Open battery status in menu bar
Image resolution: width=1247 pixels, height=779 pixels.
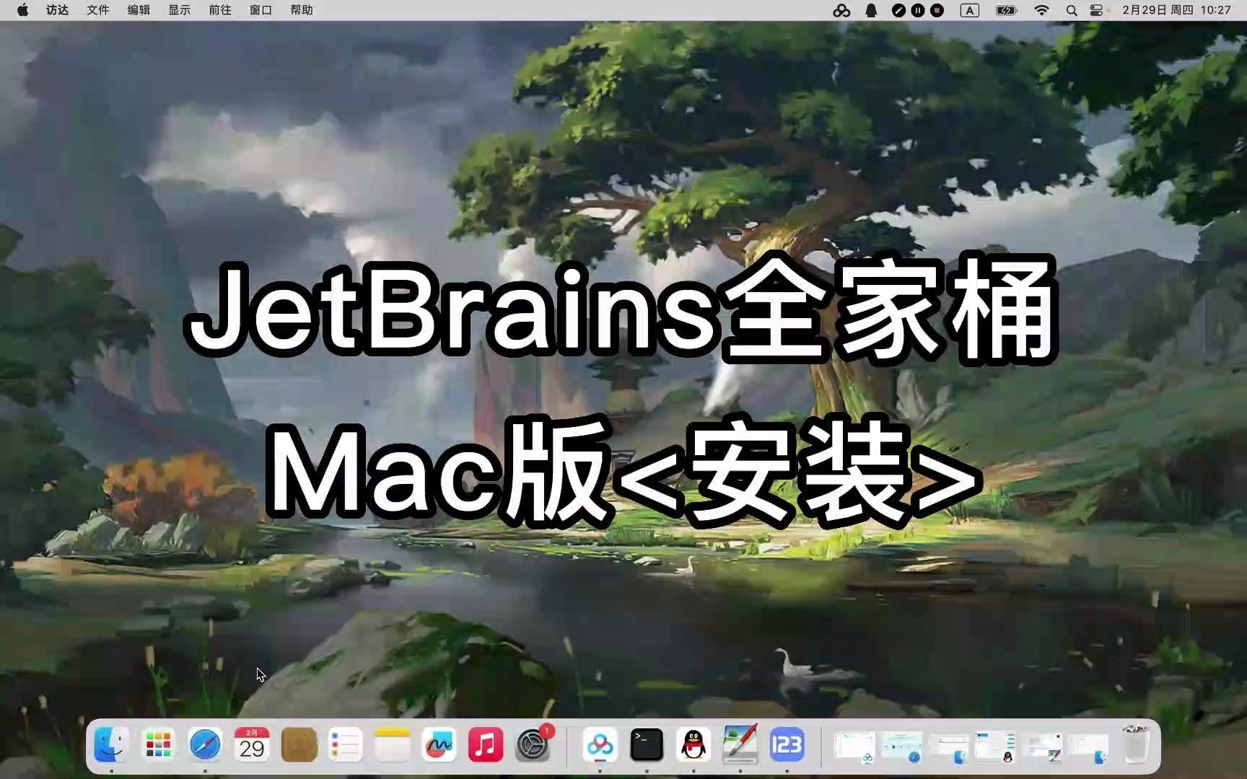pyautogui.click(x=1006, y=10)
